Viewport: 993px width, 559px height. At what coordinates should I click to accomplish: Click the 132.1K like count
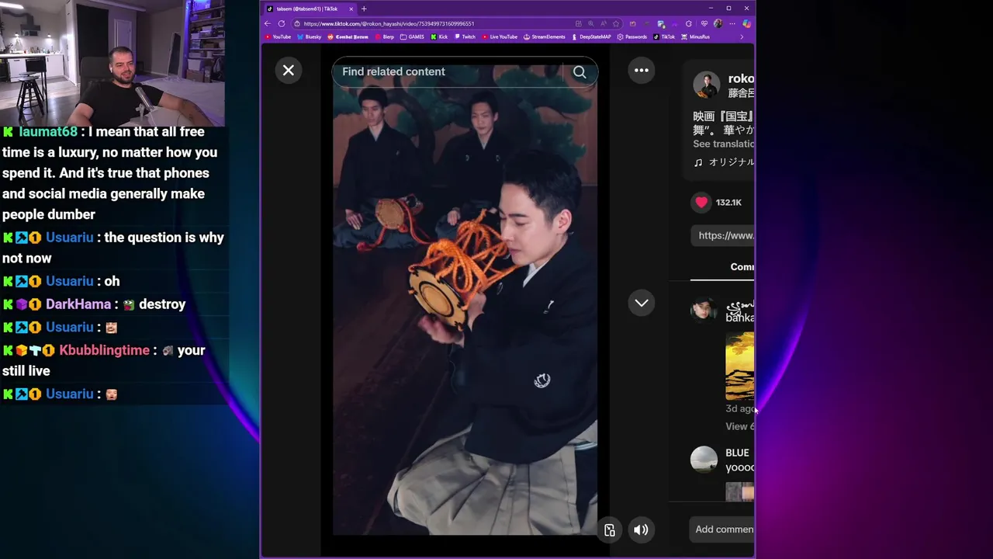(728, 203)
